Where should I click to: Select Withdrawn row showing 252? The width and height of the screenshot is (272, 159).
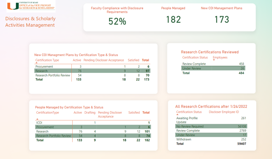(x=211, y=139)
